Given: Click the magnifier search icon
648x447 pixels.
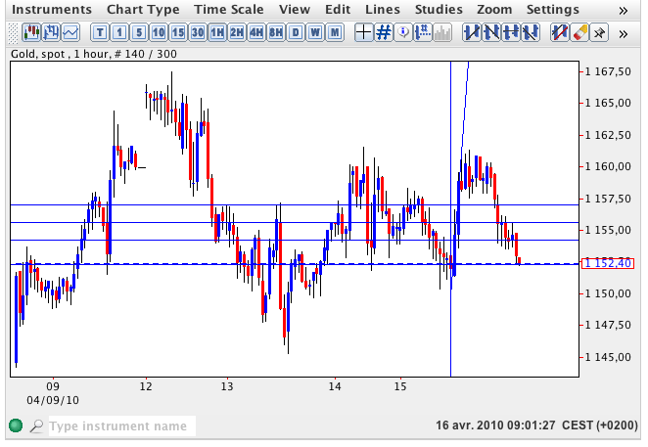Looking at the screenshot, I should pyautogui.click(x=36, y=426).
